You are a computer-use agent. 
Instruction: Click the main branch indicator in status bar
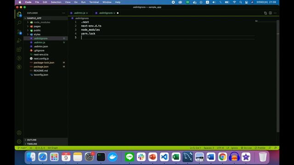(x=22, y=148)
